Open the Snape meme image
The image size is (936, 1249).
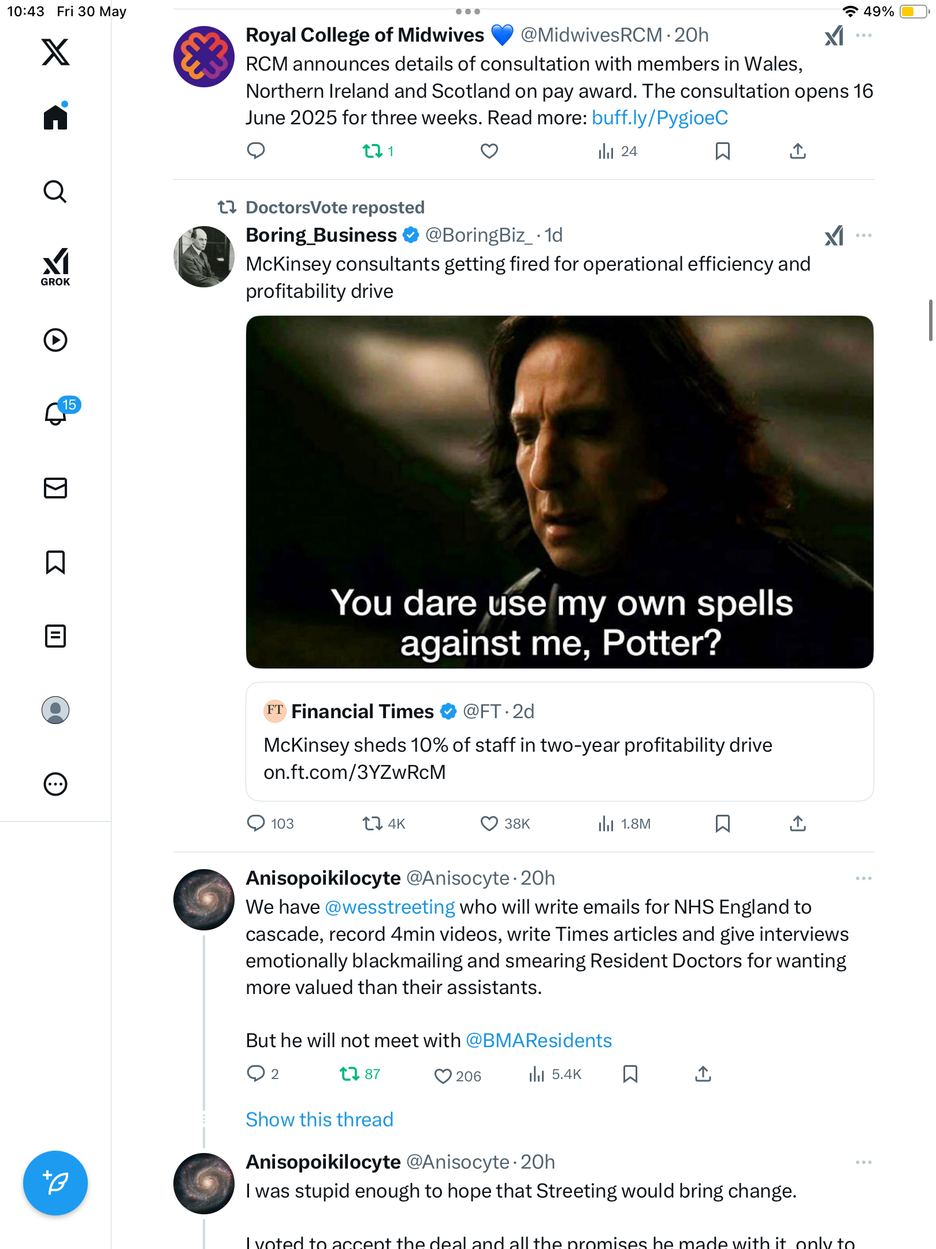(x=559, y=492)
